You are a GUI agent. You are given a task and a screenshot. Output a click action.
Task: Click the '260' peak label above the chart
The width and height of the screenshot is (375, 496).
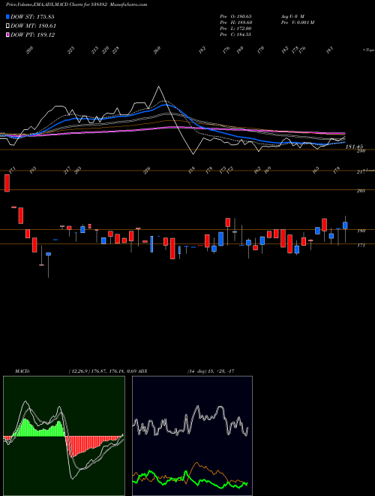tap(157, 50)
